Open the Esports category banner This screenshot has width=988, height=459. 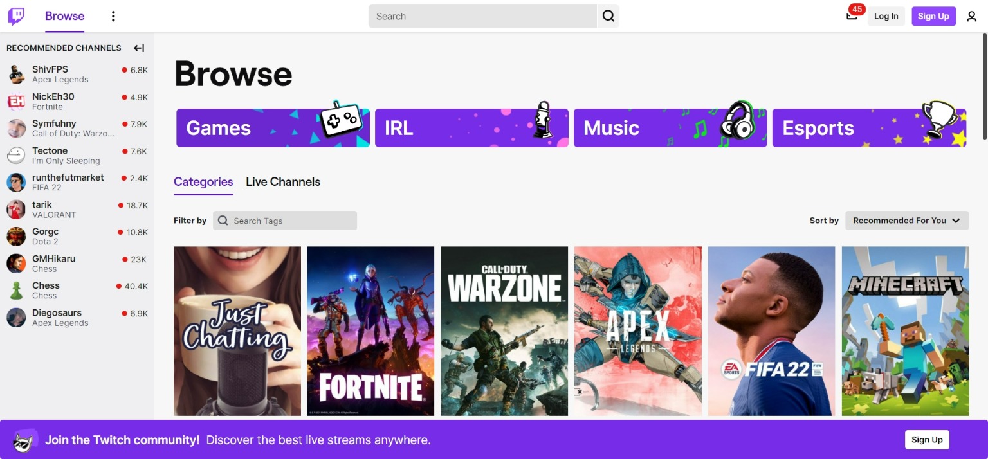coord(869,128)
